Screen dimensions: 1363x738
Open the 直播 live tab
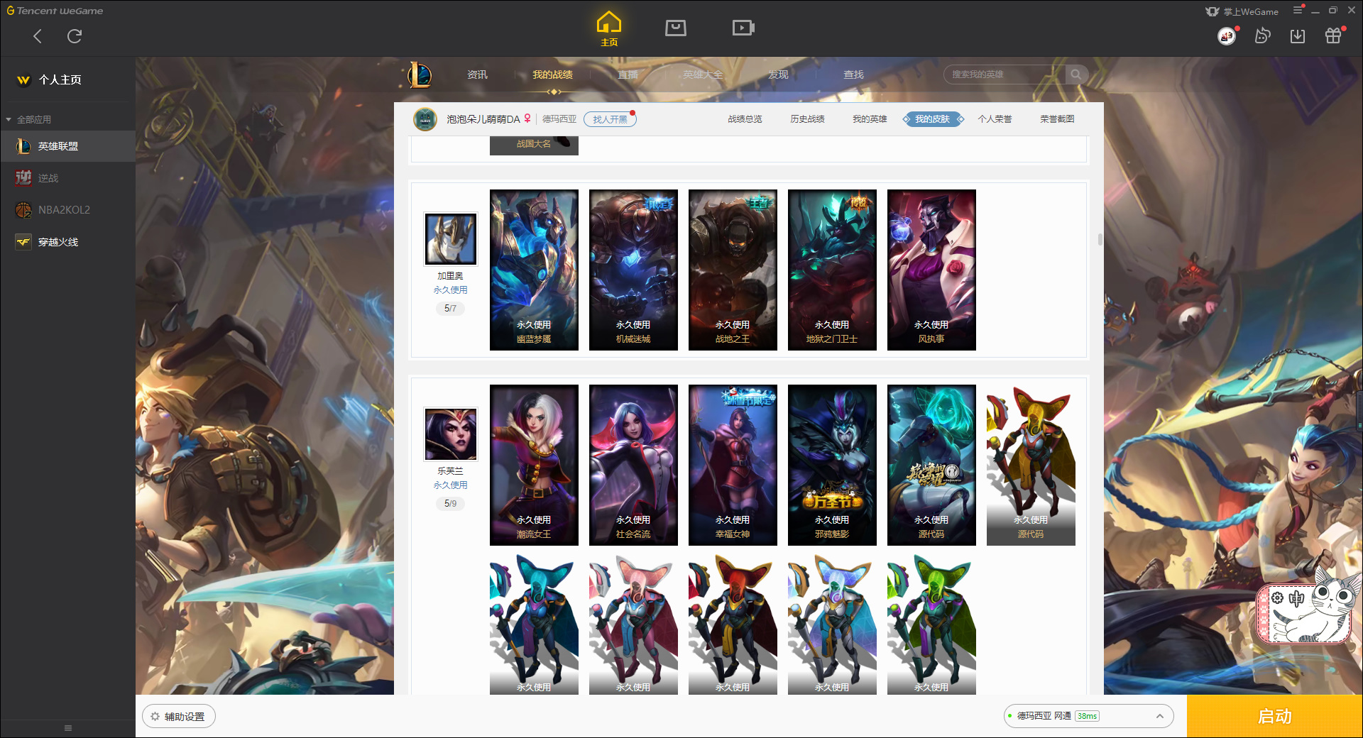(628, 75)
